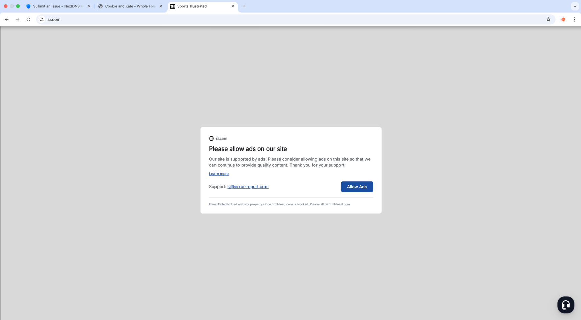The width and height of the screenshot is (581, 320).
Task: Reload the si.com page
Action: [x=28, y=20]
